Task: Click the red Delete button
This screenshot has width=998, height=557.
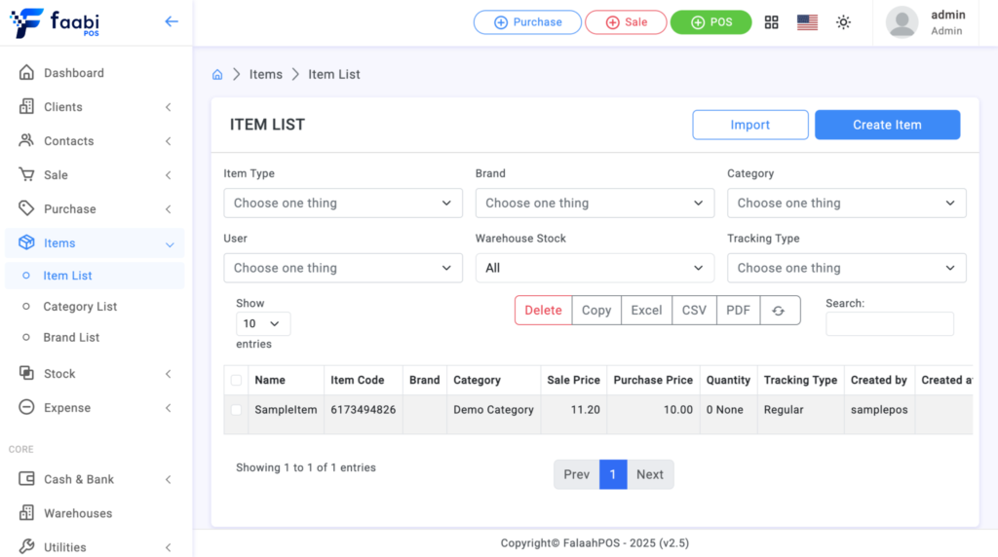Action: [543, 311]
